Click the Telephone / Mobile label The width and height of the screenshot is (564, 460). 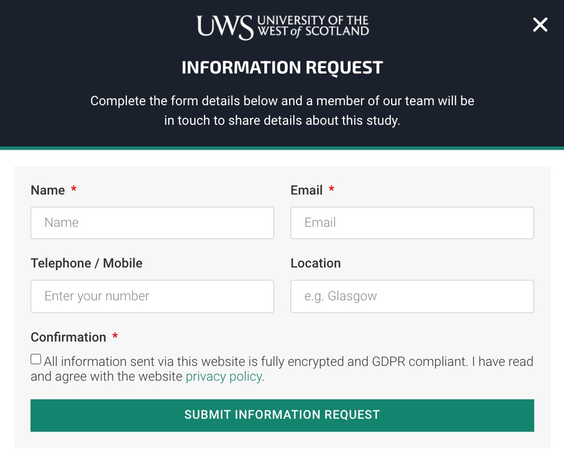point(87,263)
